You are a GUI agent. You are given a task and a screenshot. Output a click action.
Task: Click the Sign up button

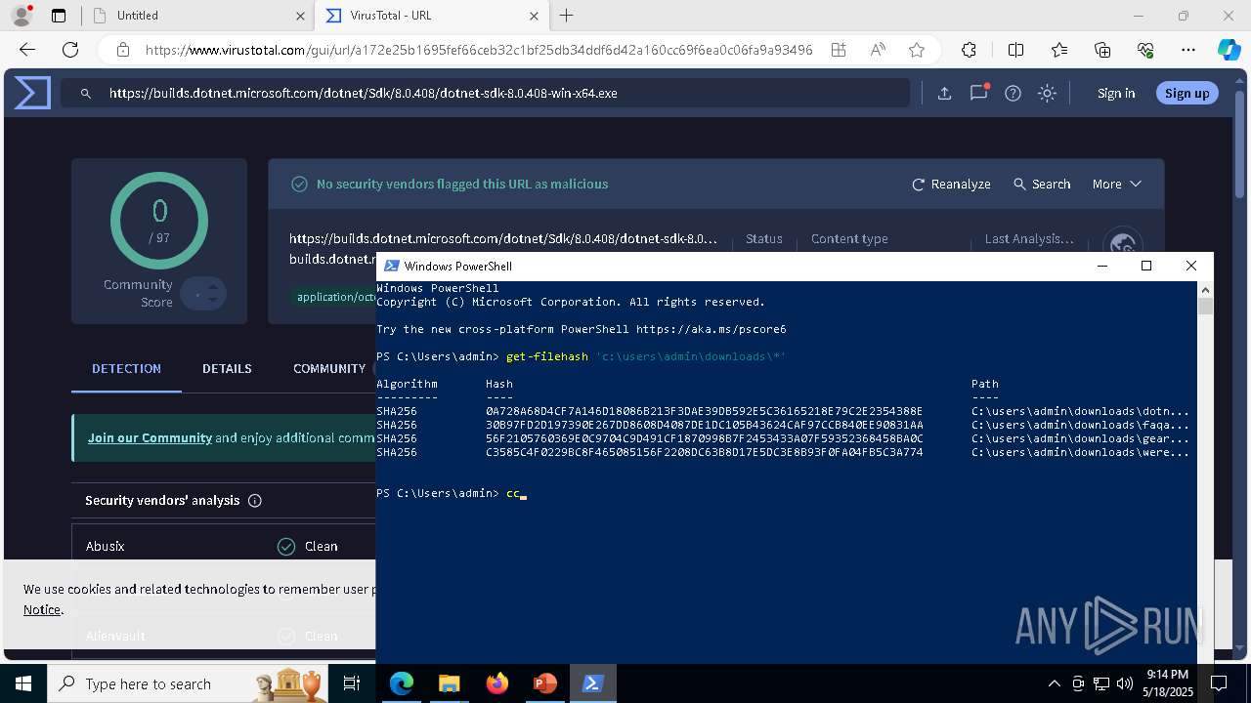click(1187, 93)
